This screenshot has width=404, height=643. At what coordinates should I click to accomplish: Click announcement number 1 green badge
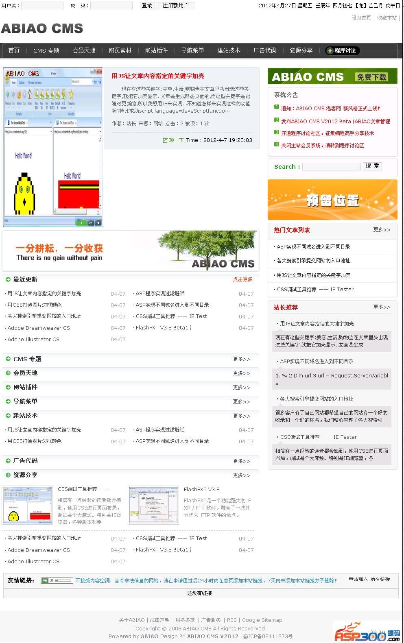[277, 107]
